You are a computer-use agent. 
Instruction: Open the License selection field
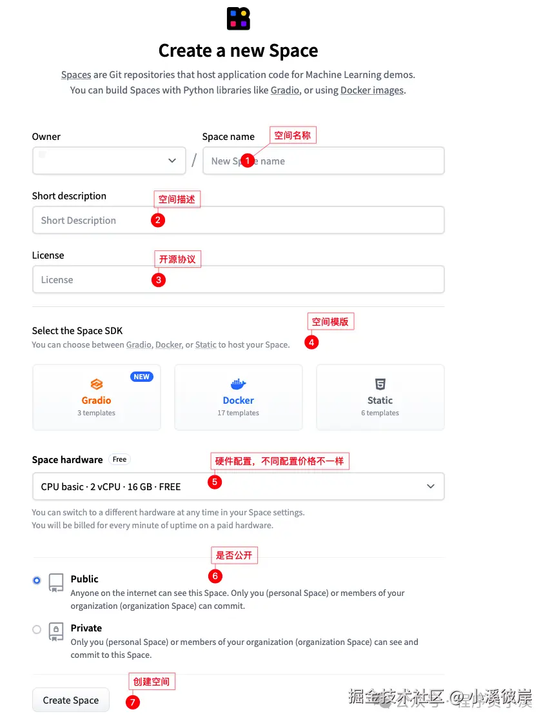[x=238, y=280]
